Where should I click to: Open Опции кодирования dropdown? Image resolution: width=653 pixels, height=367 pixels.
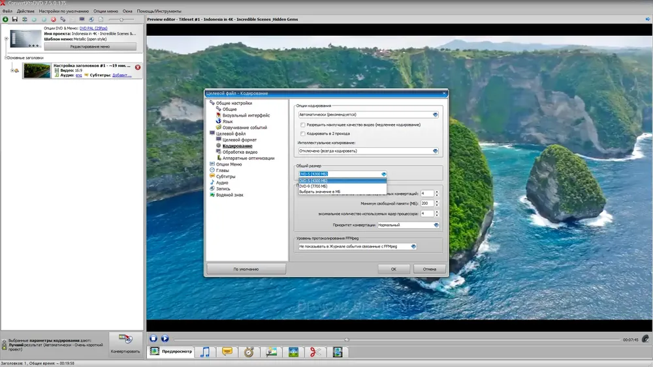(368, 114)
